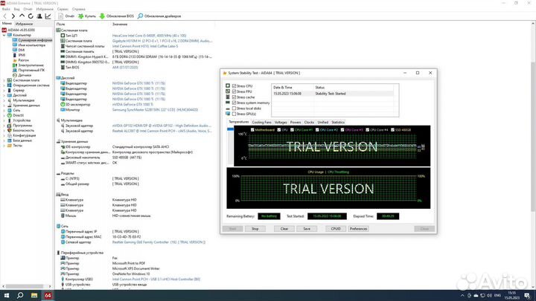
Task: Expand Мультимедиа tree node
Action: [4, 100]
